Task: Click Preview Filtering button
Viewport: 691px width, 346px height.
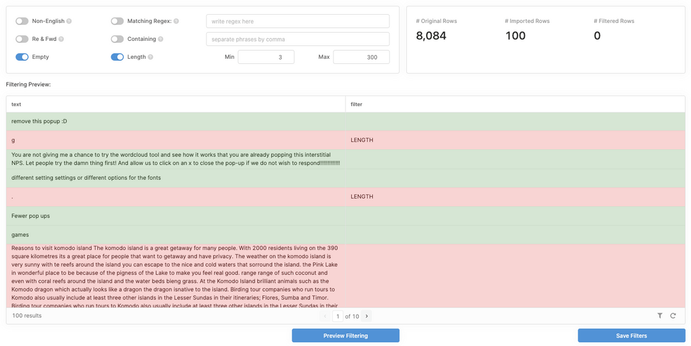Action: coord(345,335)
